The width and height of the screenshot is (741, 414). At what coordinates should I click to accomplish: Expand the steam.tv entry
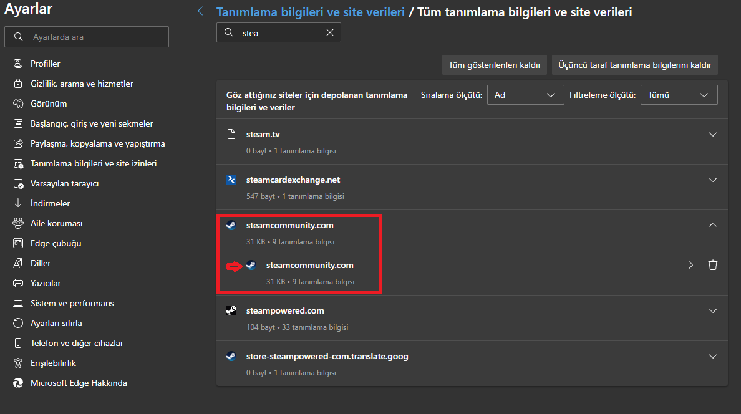click(x=713, y=134)
